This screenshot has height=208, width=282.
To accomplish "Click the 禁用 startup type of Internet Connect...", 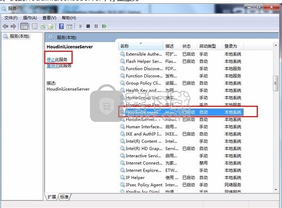I will point(203,163).
